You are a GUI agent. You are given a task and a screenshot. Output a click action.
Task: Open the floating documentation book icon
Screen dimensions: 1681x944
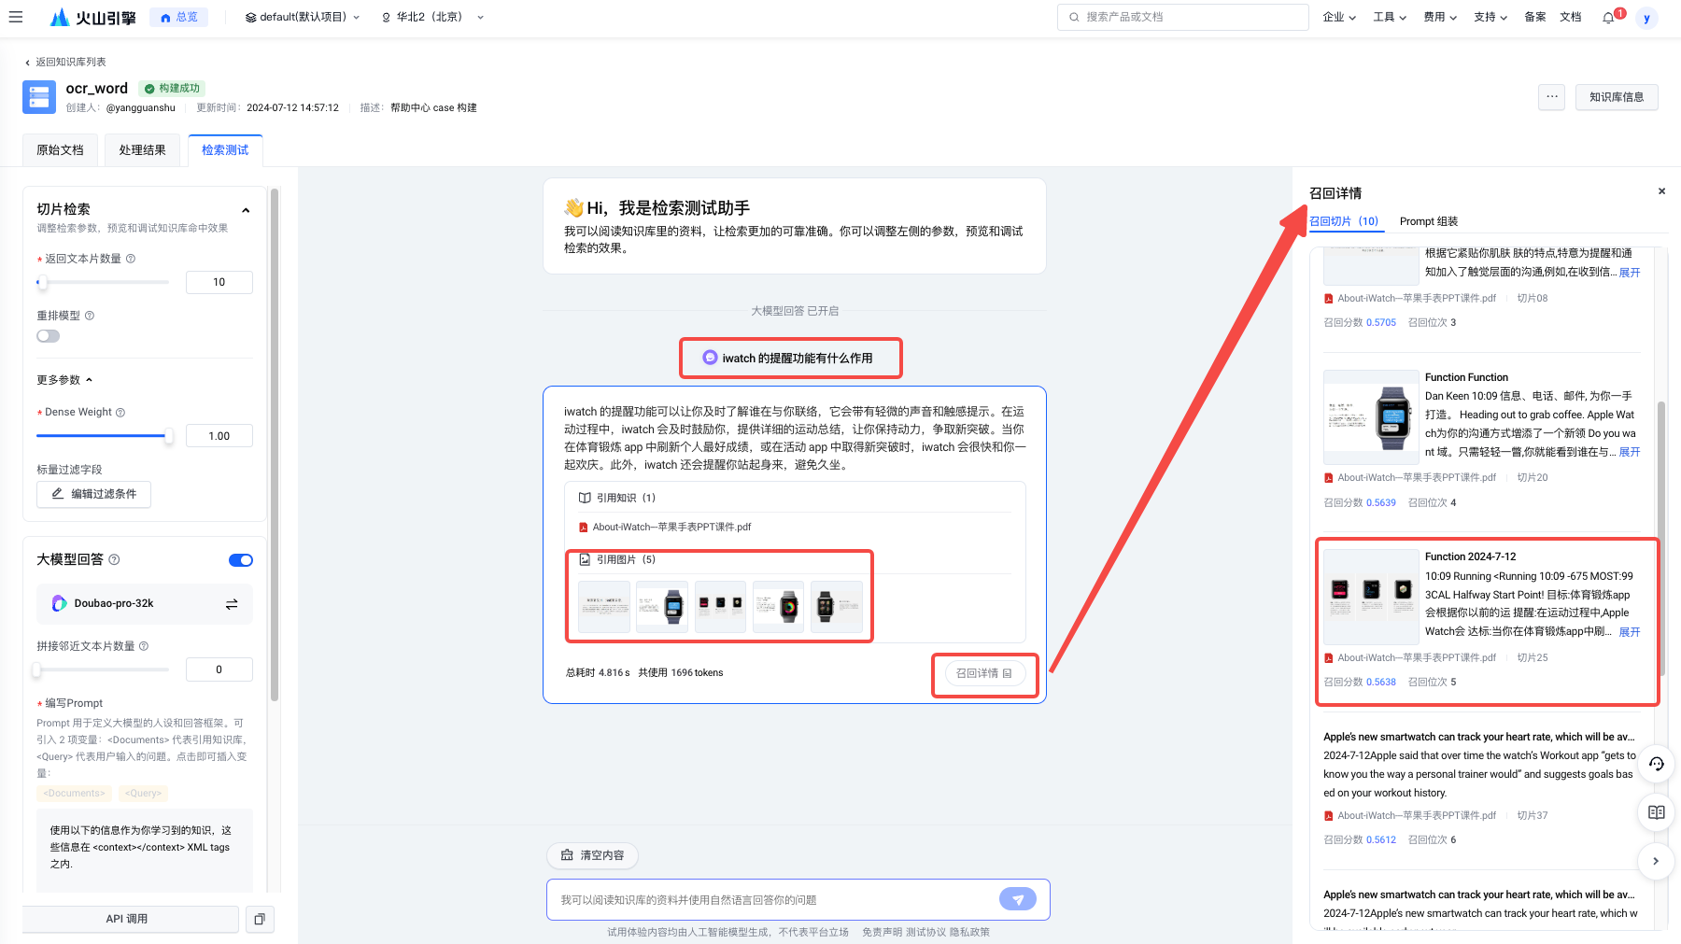coord(1656,812)
